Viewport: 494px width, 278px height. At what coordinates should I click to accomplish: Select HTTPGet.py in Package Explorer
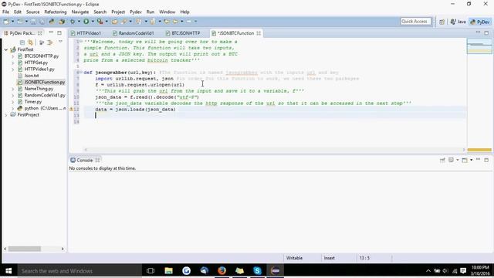[36, 63]
